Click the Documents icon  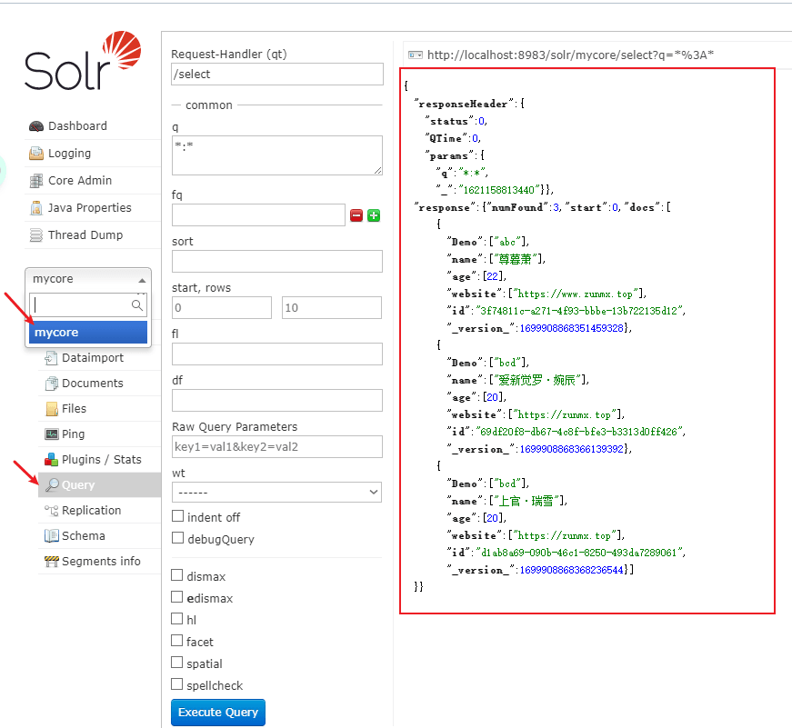(52, 384)
